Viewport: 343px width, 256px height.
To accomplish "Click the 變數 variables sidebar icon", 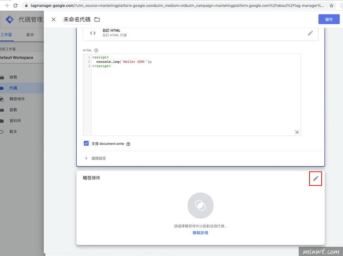I will click(x=2, y=110).
